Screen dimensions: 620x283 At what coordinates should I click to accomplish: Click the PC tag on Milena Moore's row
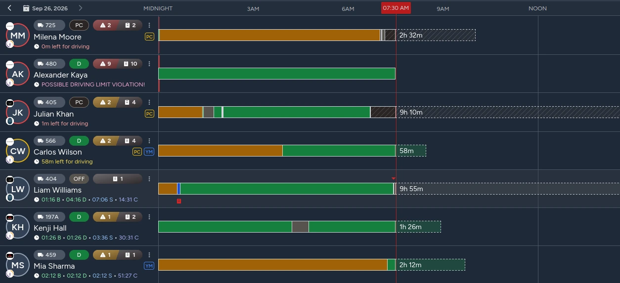pos(149,37)
